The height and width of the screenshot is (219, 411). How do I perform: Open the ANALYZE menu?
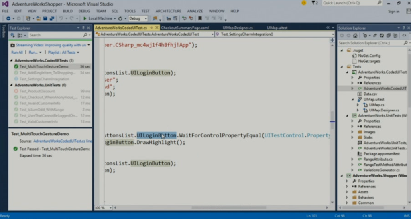click(195, 11)
